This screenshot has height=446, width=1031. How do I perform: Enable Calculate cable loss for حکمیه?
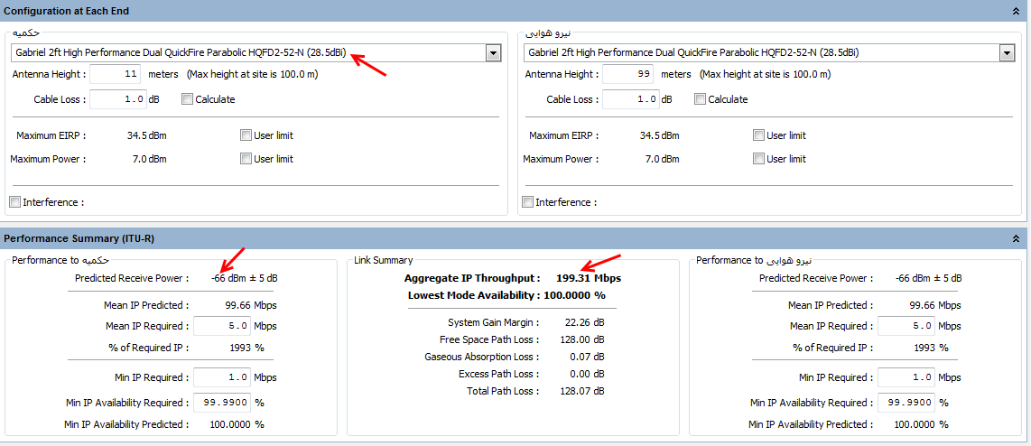click(x=188, y=99)
